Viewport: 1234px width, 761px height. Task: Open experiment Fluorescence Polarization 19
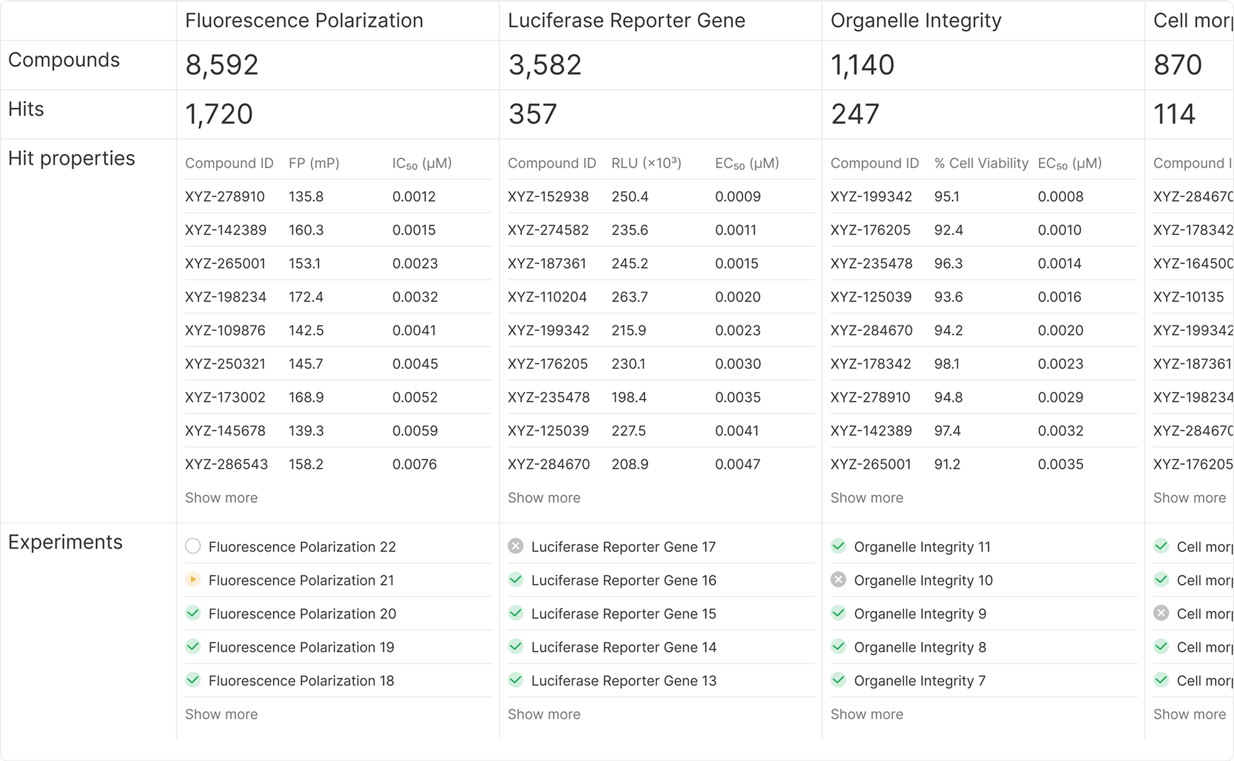pyautogui.click(x=301, y=647)
